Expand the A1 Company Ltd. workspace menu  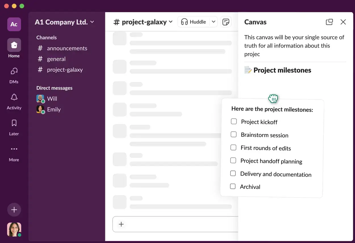coord(64,22)
